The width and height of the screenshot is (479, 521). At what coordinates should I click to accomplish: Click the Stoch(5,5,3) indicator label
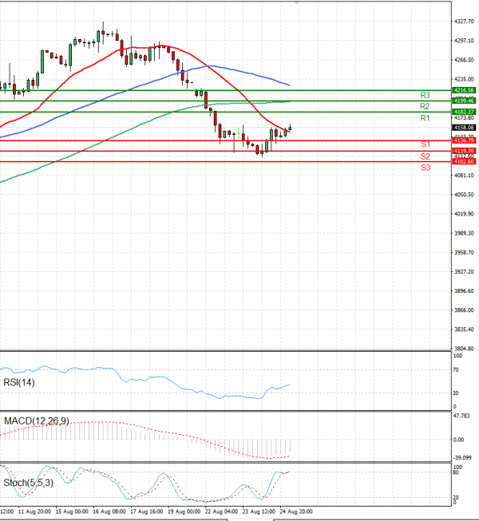pyautogui.click(x=28, y=483)
